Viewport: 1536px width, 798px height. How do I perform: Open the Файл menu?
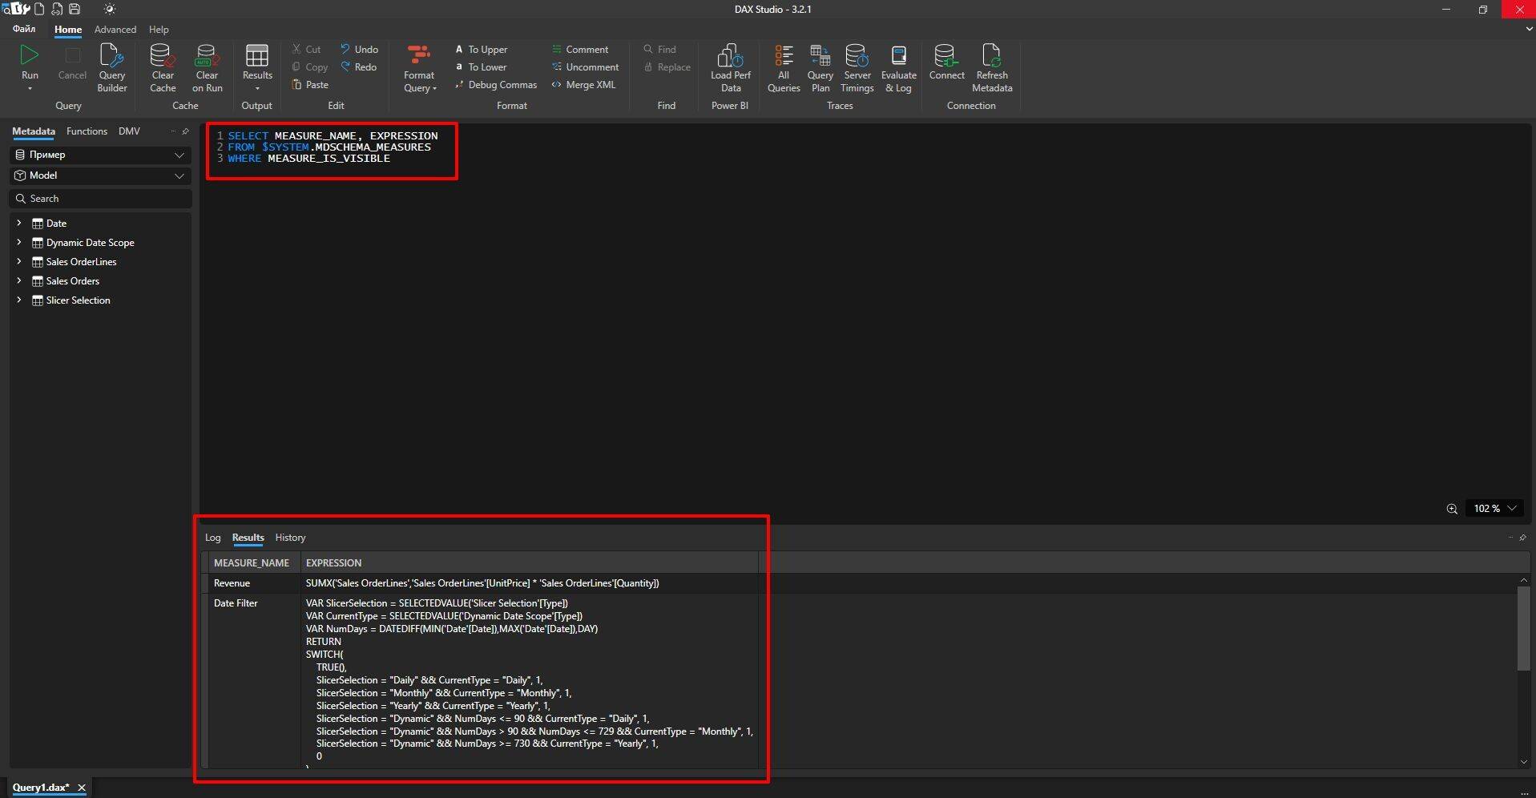(x=24, y=30)
